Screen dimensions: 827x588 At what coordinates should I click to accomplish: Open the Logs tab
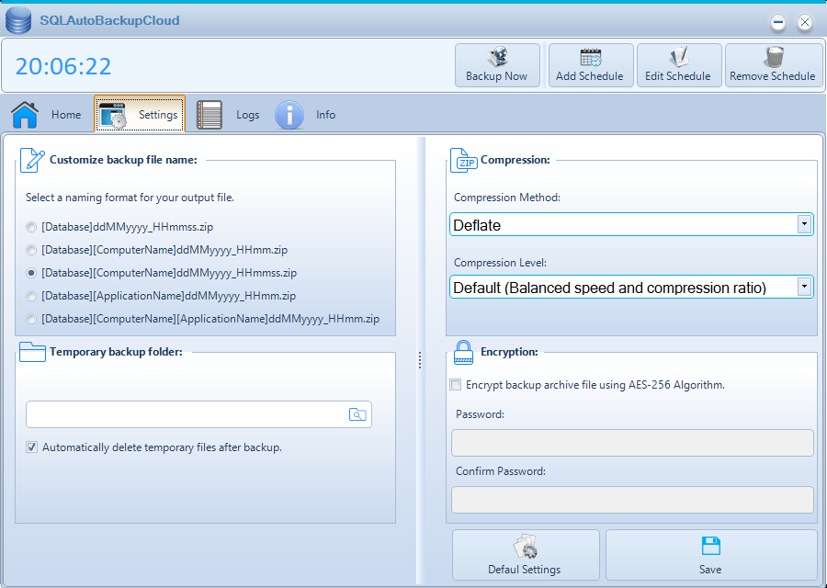229,115
